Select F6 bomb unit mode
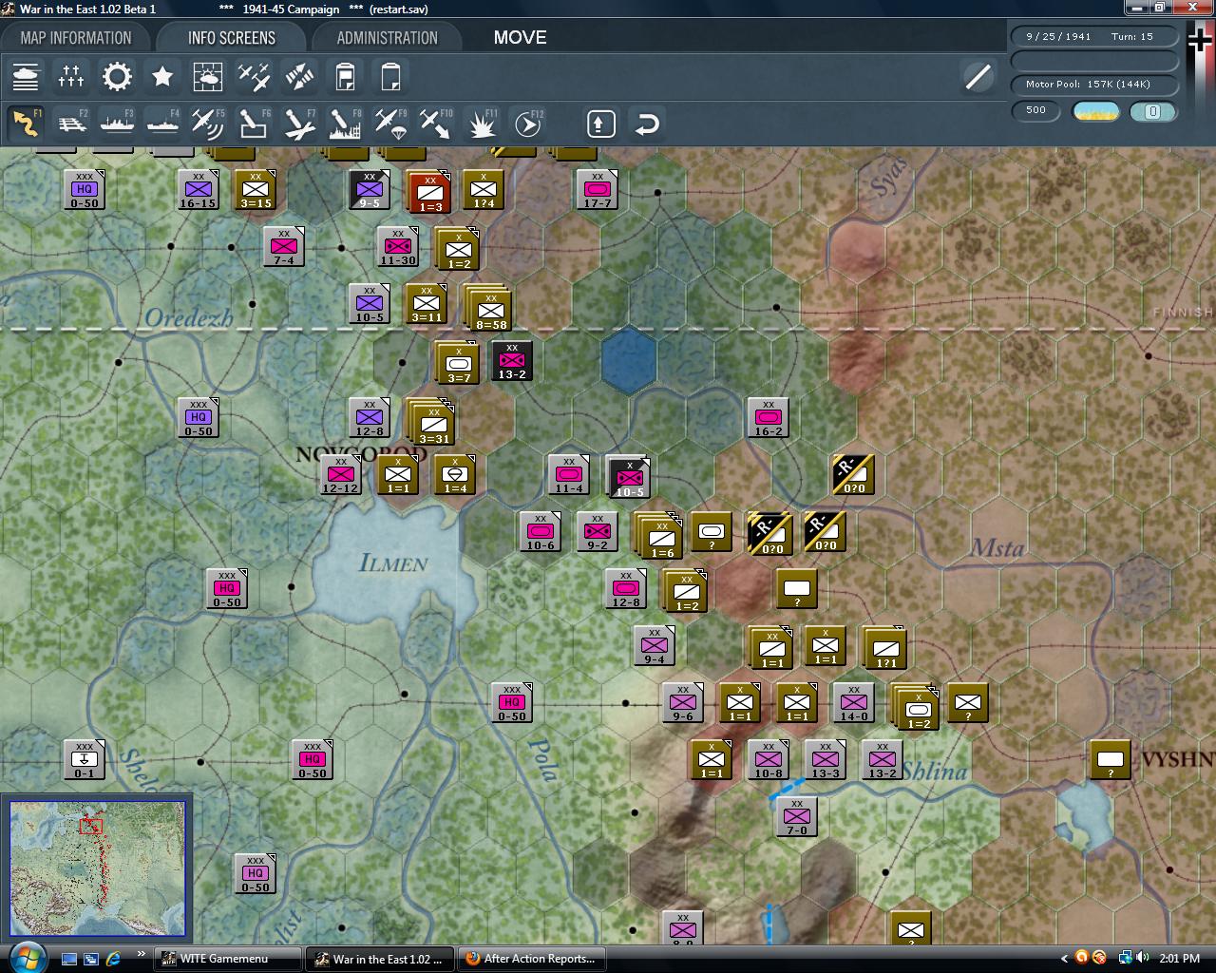Image resolution: width=1216 pixels, height=973 pixels. 254,123
